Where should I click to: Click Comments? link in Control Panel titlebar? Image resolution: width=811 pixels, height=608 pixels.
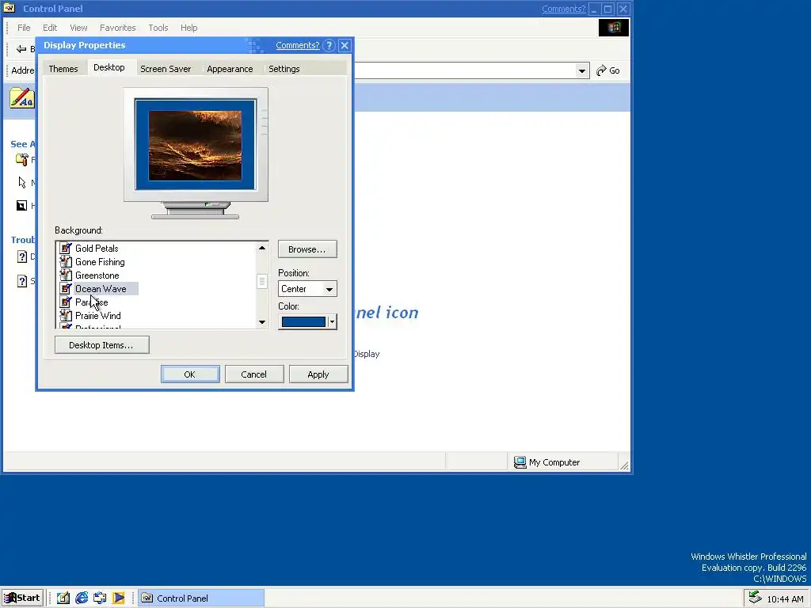tap(564, 9)
